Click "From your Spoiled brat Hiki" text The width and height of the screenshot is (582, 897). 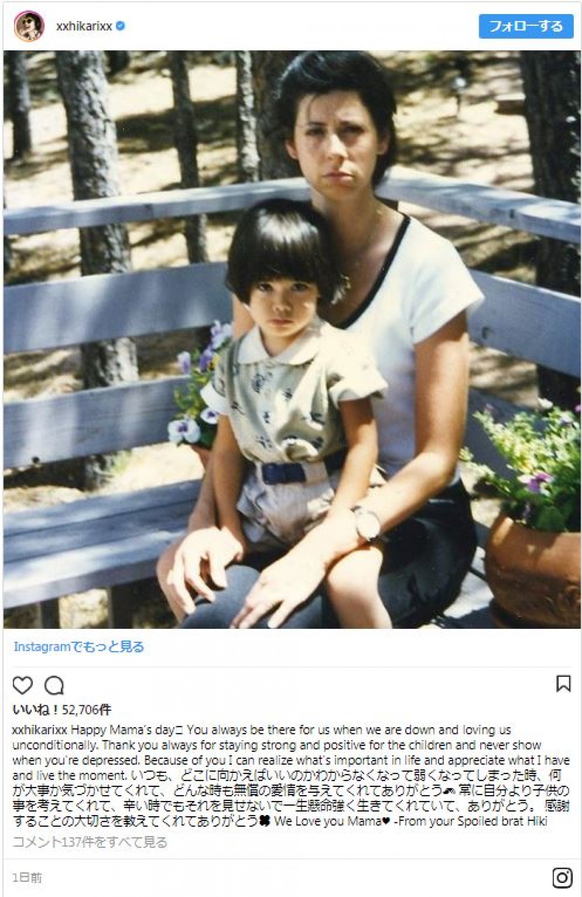click(x=470, y=821)
